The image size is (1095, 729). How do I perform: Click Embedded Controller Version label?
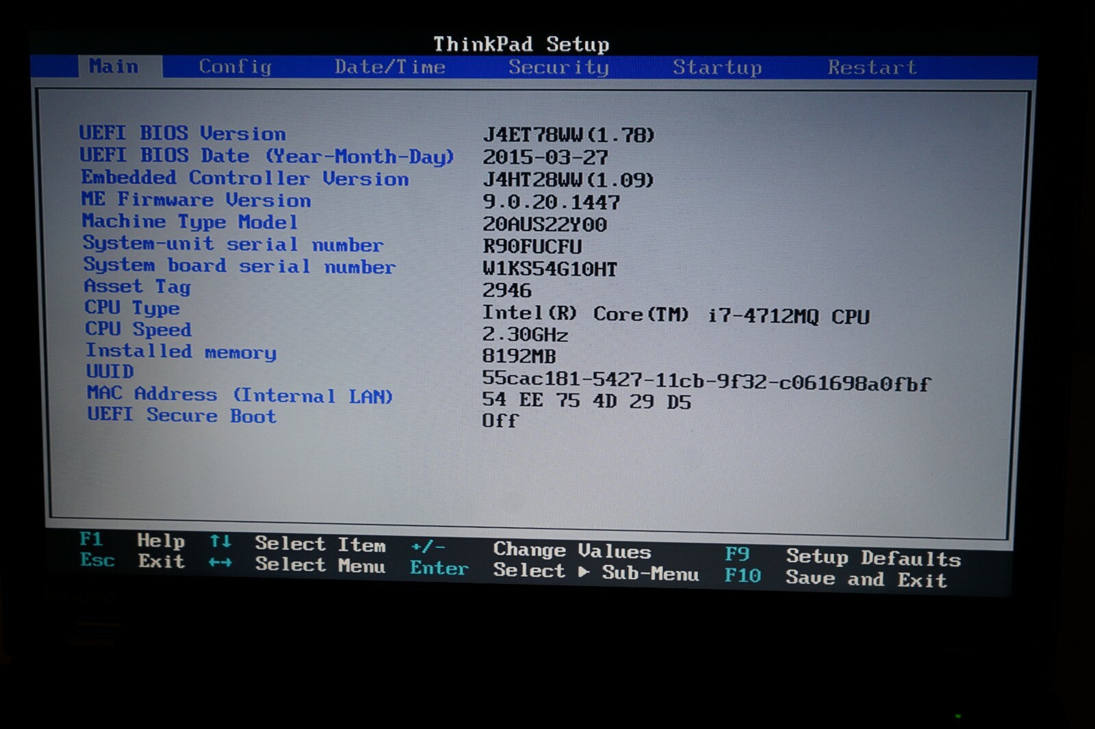245,178
